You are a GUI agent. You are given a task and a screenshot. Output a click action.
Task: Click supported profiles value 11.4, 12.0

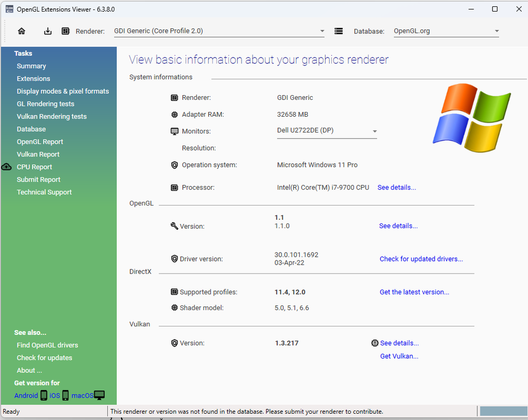point(290,292)
